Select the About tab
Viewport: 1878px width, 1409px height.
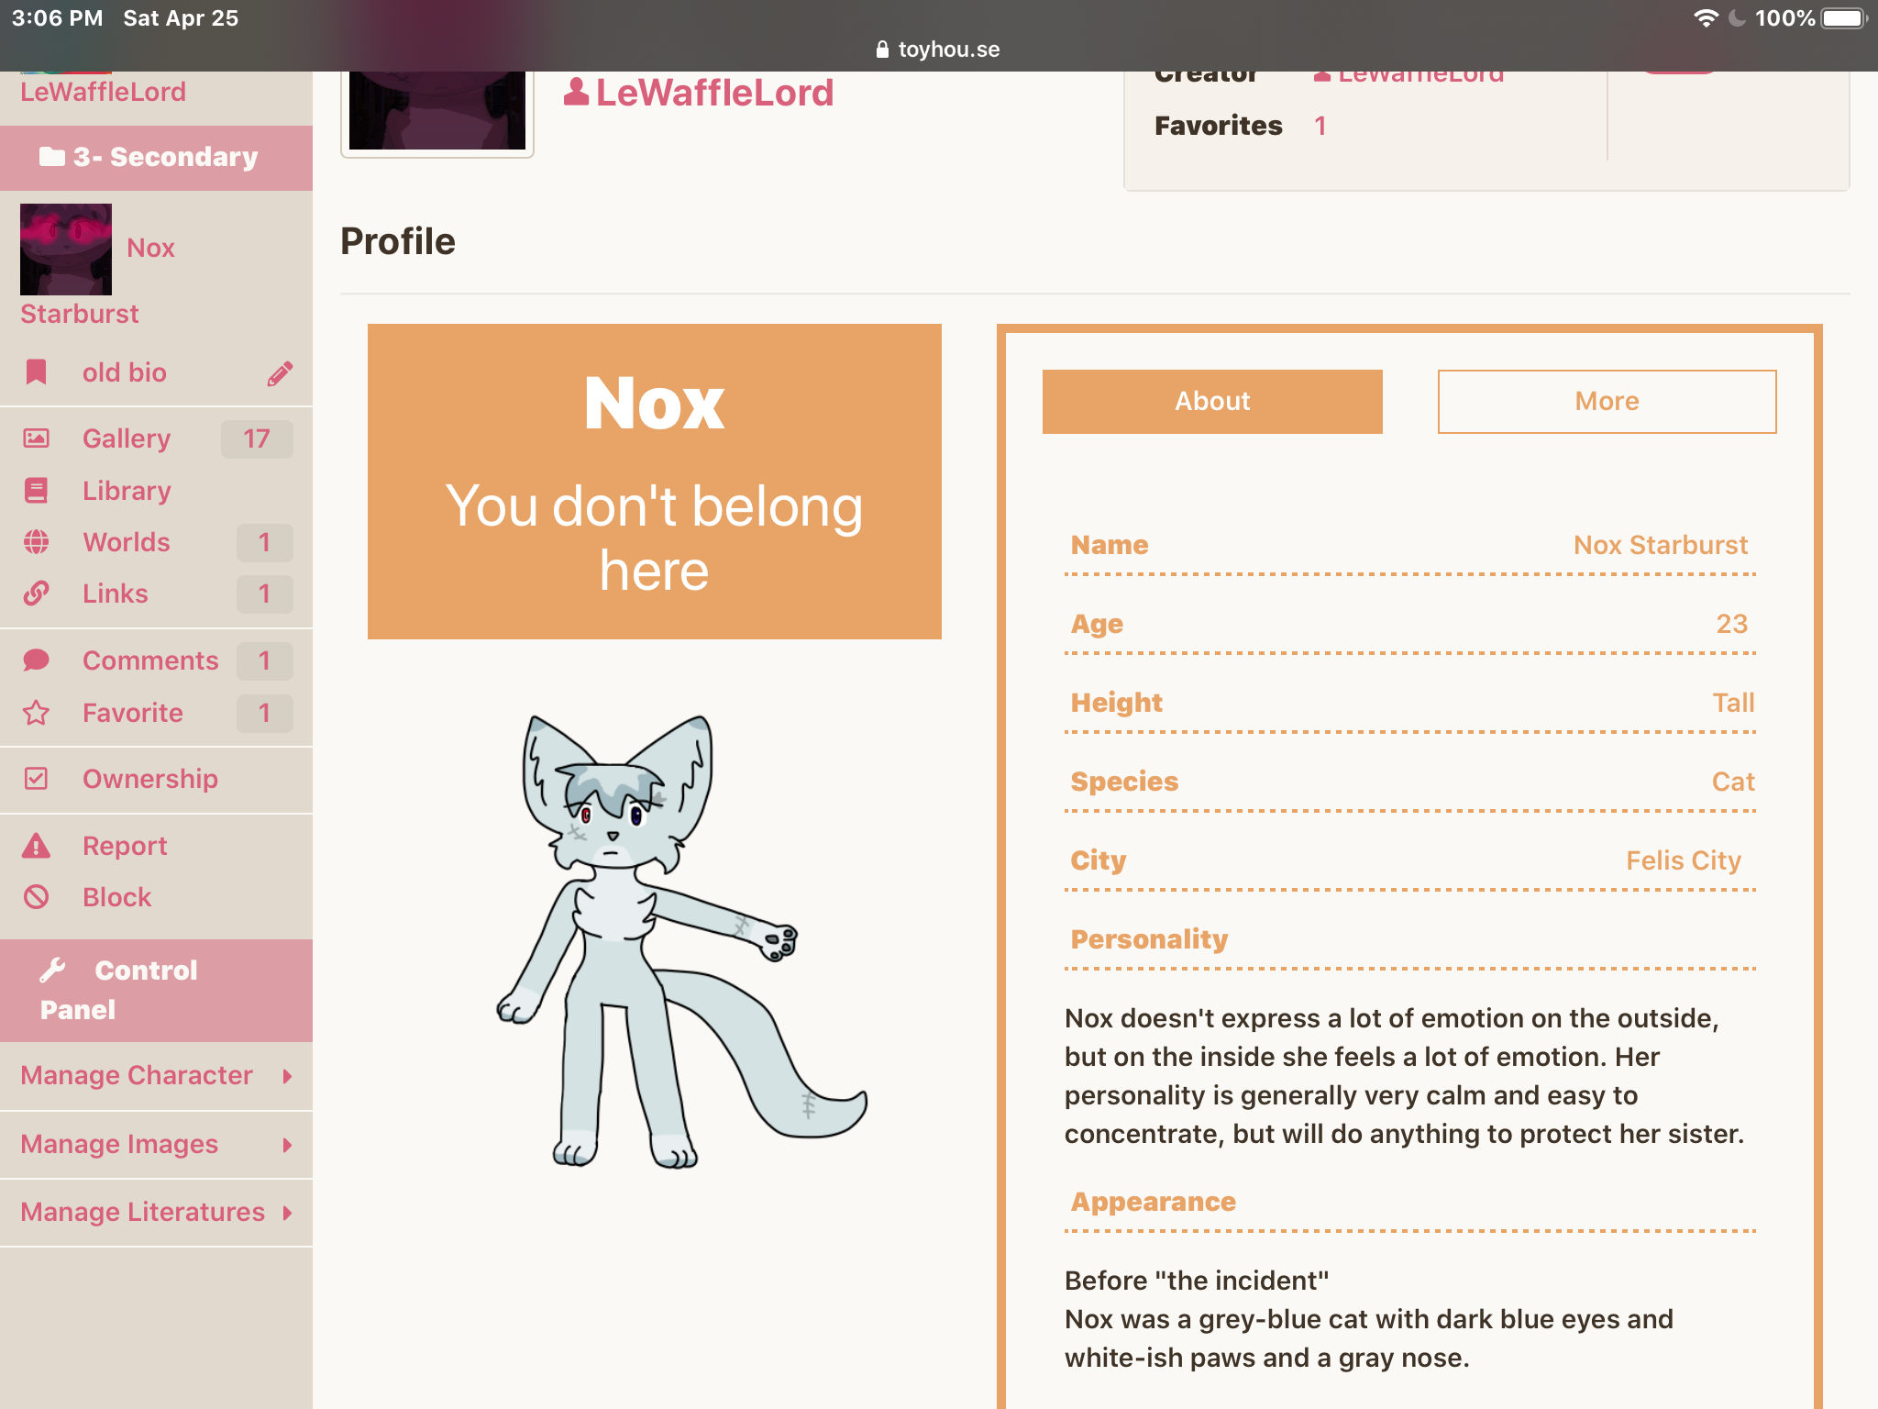[x=1211, y=400]
